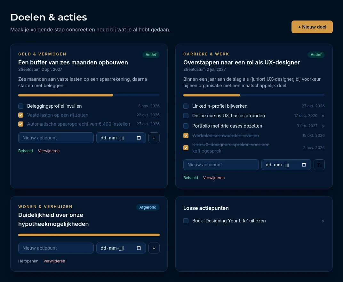Image resolution: width=343 pixels, height=282 pixels.
Task: Click 'WONEN & VERHUIZEN' category label
Action: pyautogui.click(x=45, y=207)
